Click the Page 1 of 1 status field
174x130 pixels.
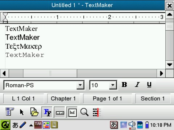tap(107, 99)
